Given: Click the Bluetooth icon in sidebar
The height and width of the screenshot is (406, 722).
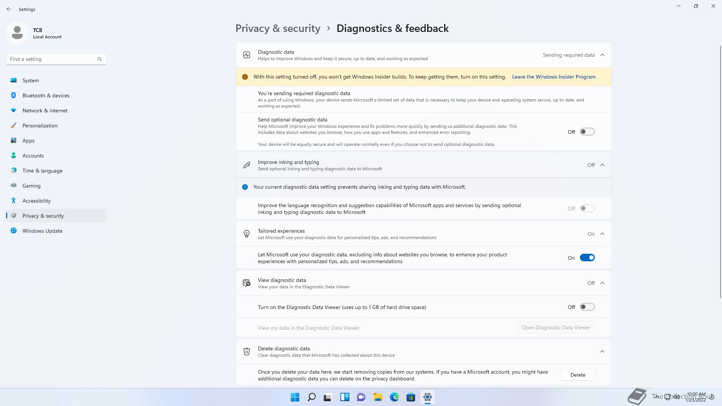Looking at the screenshot, I should tap(14, 95).
